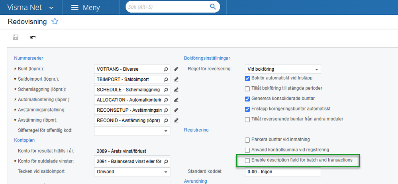Open the hamburger Meny icon
This screenshot has height=184, width=398.
[75, 7]
